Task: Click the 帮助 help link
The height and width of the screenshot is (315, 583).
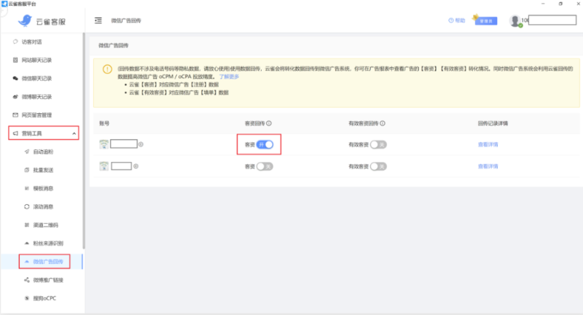Action: coord(456,20)
